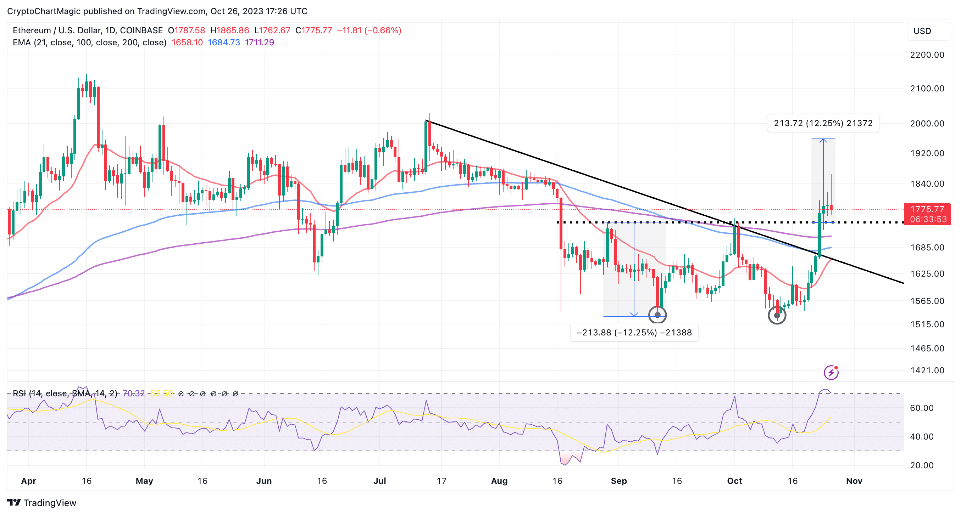
Task: Click the Sep label on the time axis
Action: click(619, 481)
